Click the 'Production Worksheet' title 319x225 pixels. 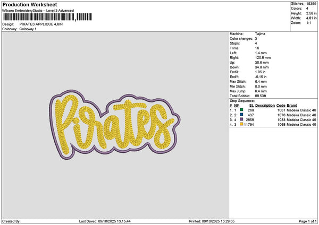coord(30,4)
